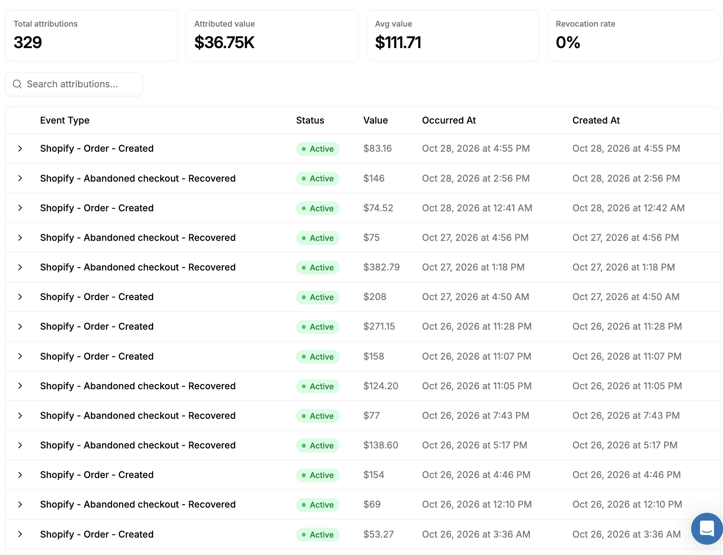Click occurred time Oct 28, 2026 at 12:41 AM
The width and height of the screenshot is (723, 555).
pyautogui.click(x=477, y=208)
